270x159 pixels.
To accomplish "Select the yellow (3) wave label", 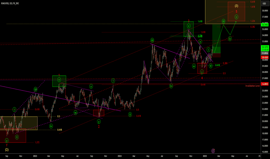I will [236, 6].
